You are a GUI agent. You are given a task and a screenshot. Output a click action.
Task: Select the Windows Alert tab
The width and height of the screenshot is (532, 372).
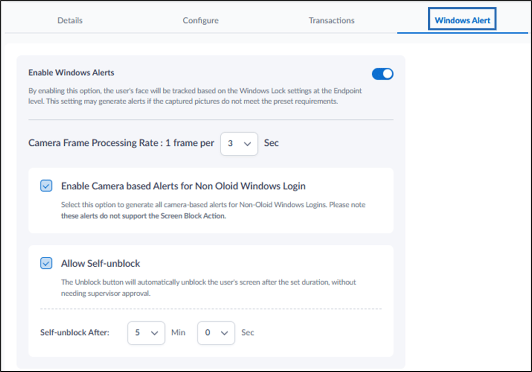coord(462,20)
